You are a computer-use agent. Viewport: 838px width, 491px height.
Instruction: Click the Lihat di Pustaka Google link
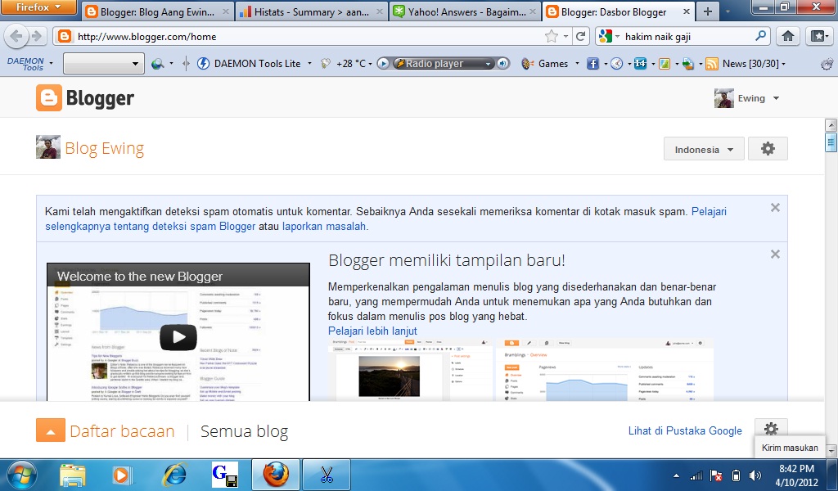684,430
